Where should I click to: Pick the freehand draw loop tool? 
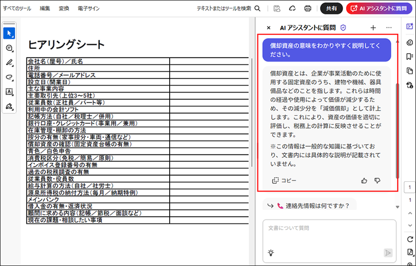pyautogui.click(x=9, y=77)
